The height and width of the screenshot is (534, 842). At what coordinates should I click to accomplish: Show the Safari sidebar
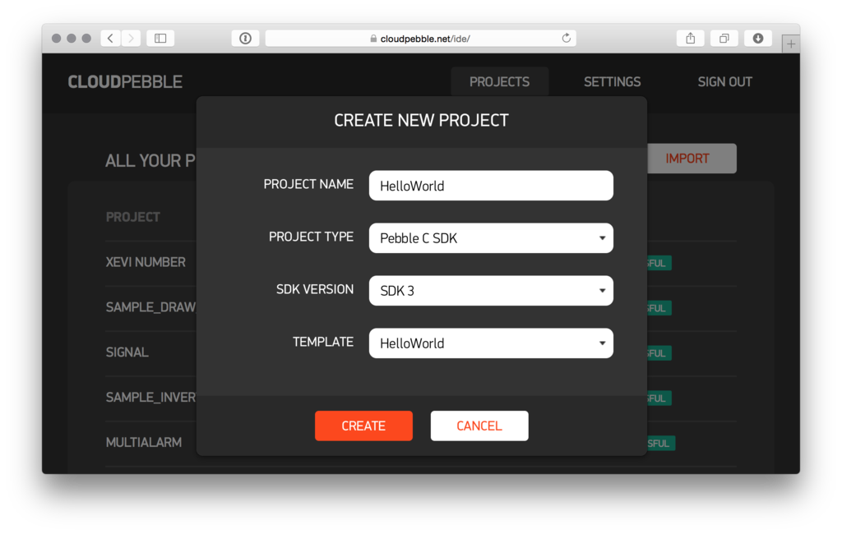click(160, 38)
